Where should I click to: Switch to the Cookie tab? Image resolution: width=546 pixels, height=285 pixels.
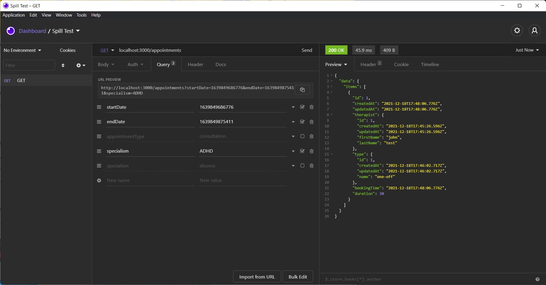point(401,64)
